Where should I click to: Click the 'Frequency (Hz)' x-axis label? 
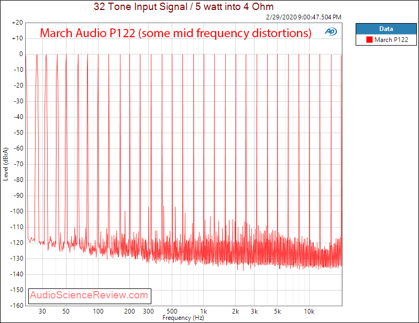click(183, 318)
